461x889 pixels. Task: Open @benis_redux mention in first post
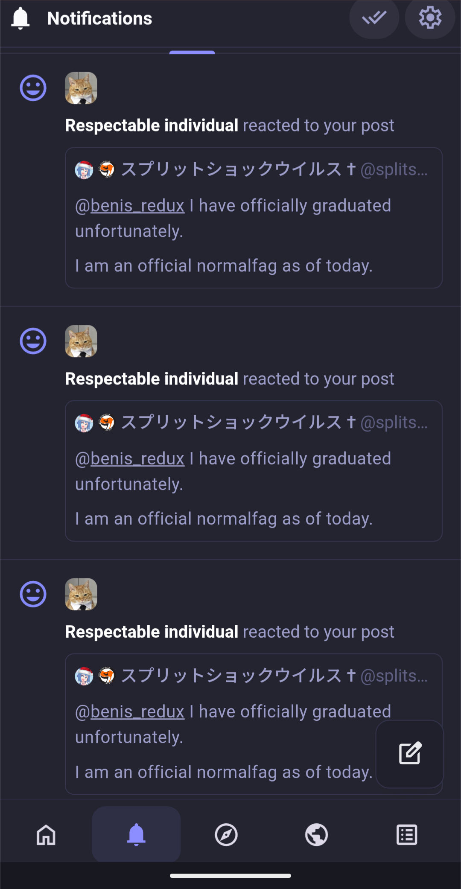click(x=130, y=206)
